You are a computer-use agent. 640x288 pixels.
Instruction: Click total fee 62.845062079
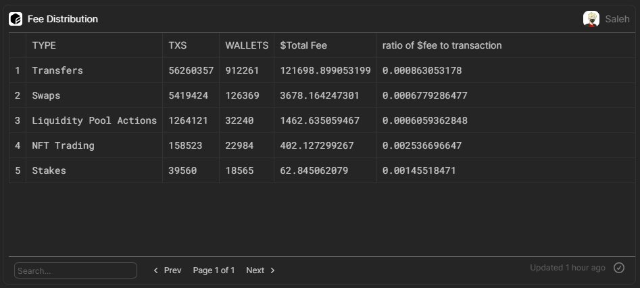(x=314, y=170)
